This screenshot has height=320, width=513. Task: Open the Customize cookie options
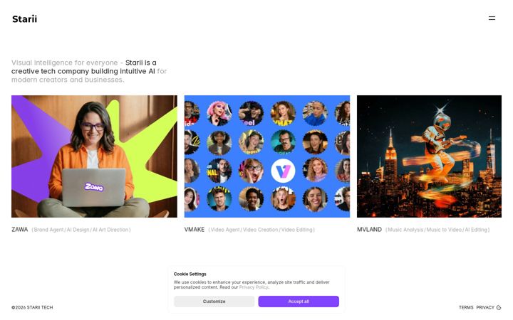coord(214,302)
